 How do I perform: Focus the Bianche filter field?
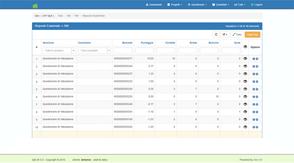[209, 51]
